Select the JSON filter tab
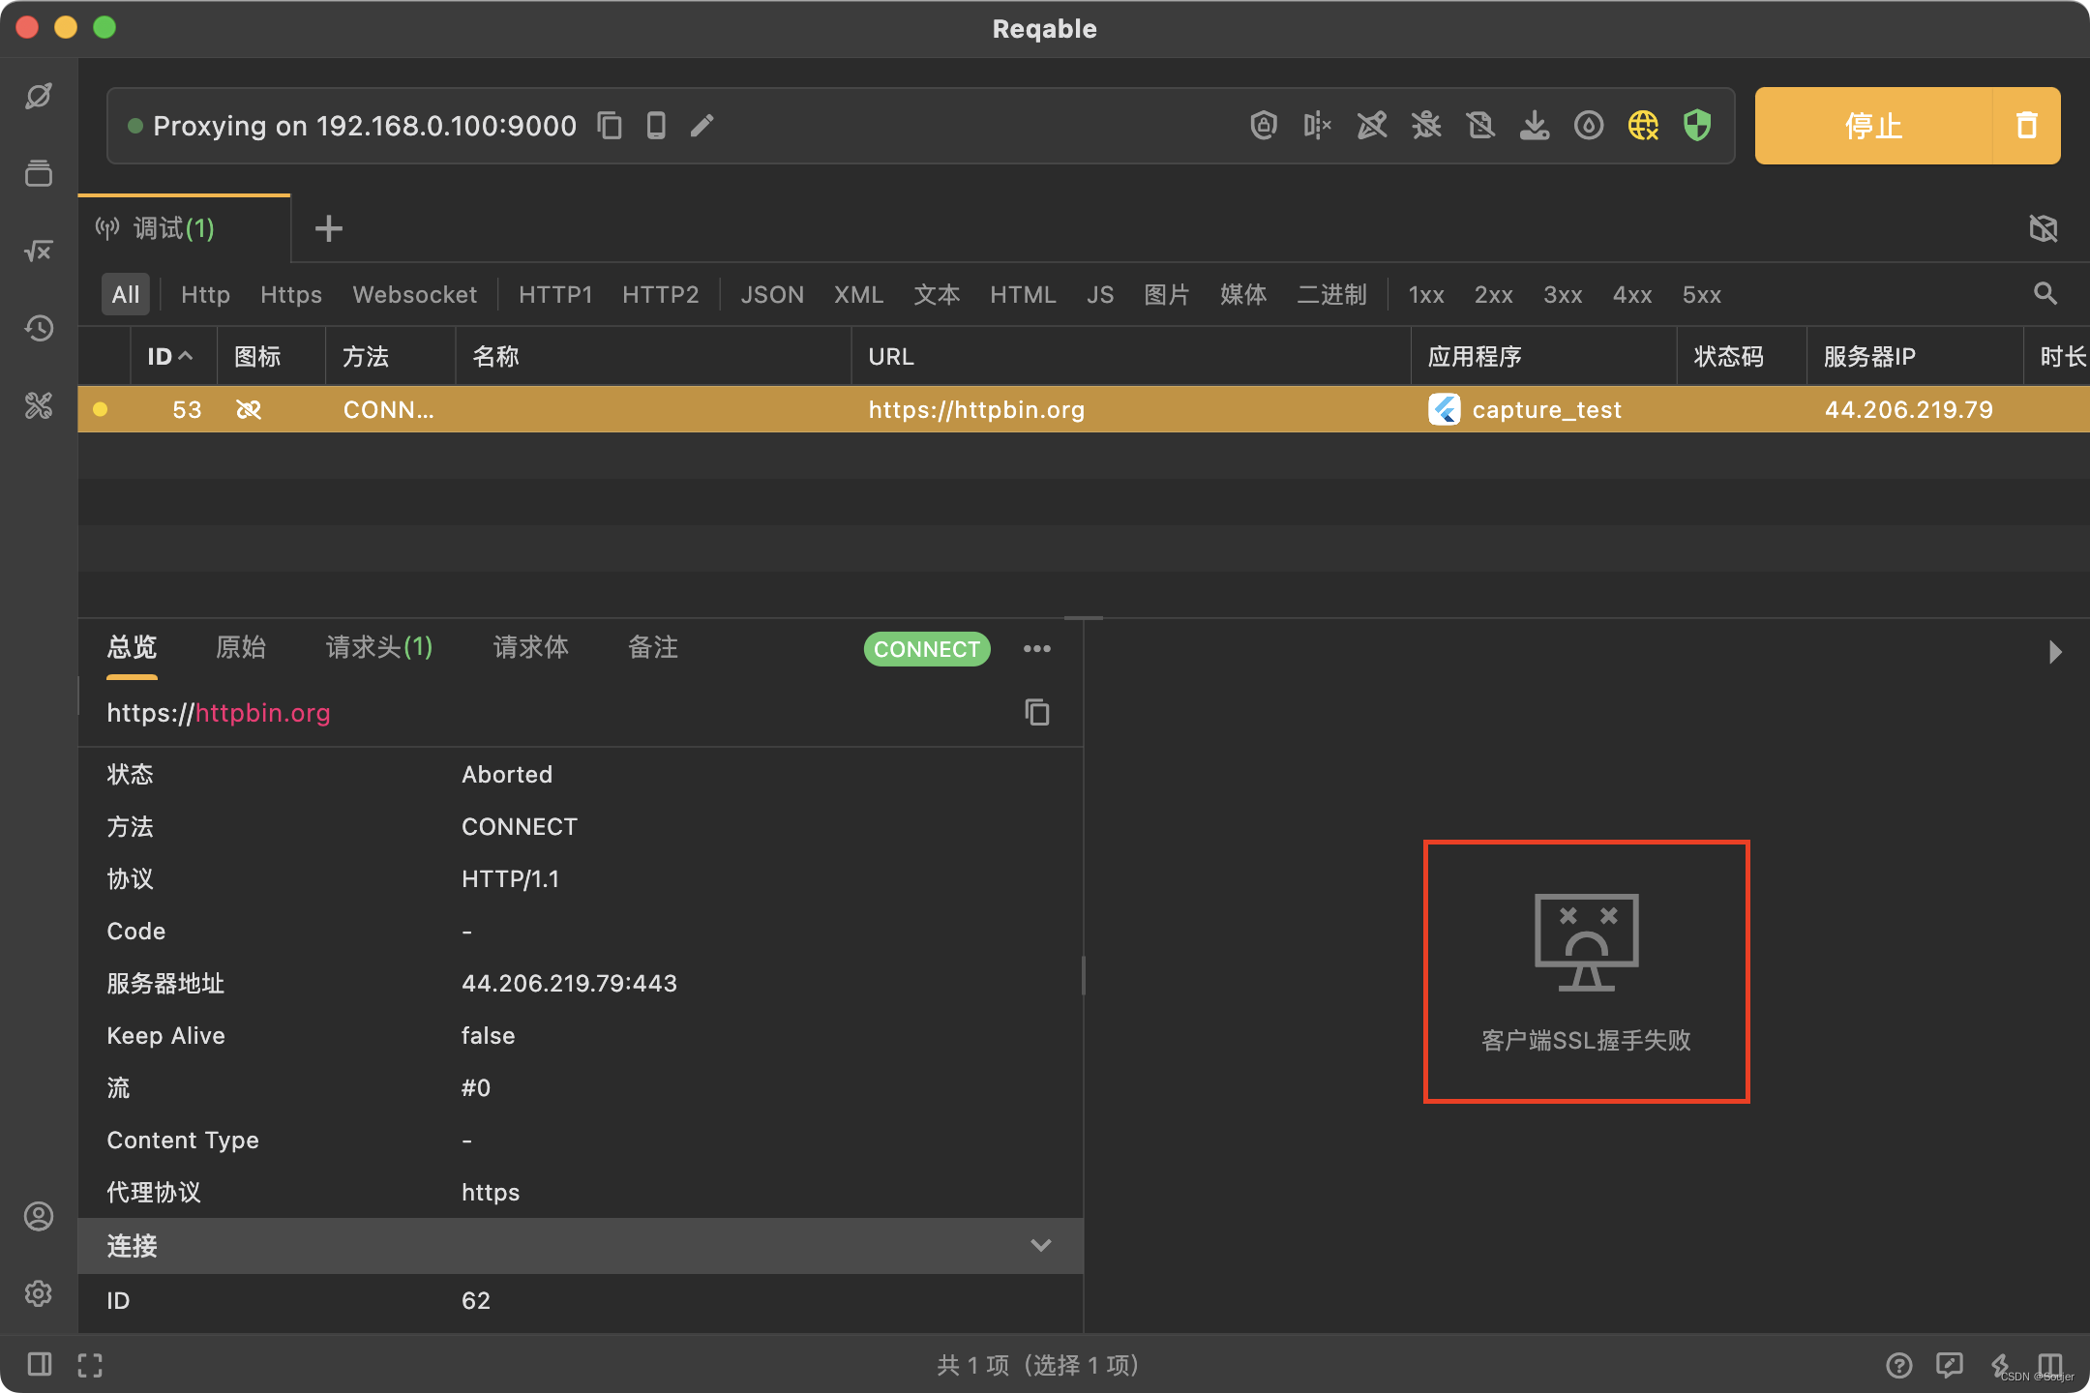Image resolution: width=2090 pixels, height=1393 pixels. coord(772,295)
